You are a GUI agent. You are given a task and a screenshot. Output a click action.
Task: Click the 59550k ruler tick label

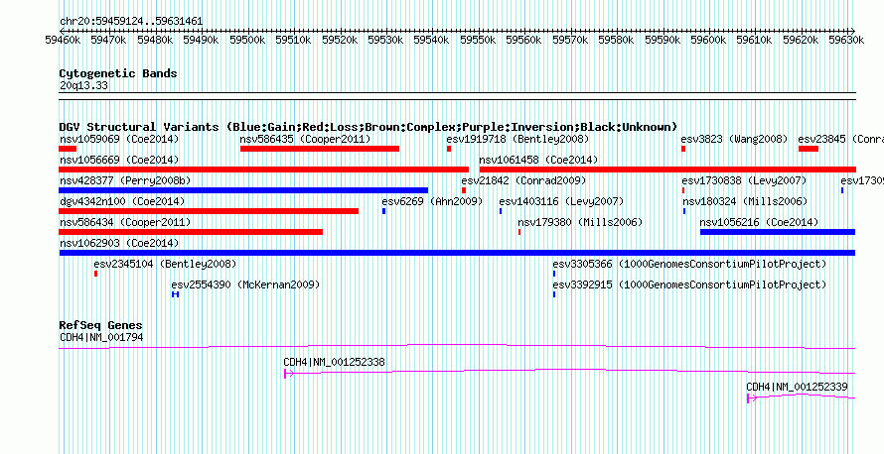click(x=479, y=40)
